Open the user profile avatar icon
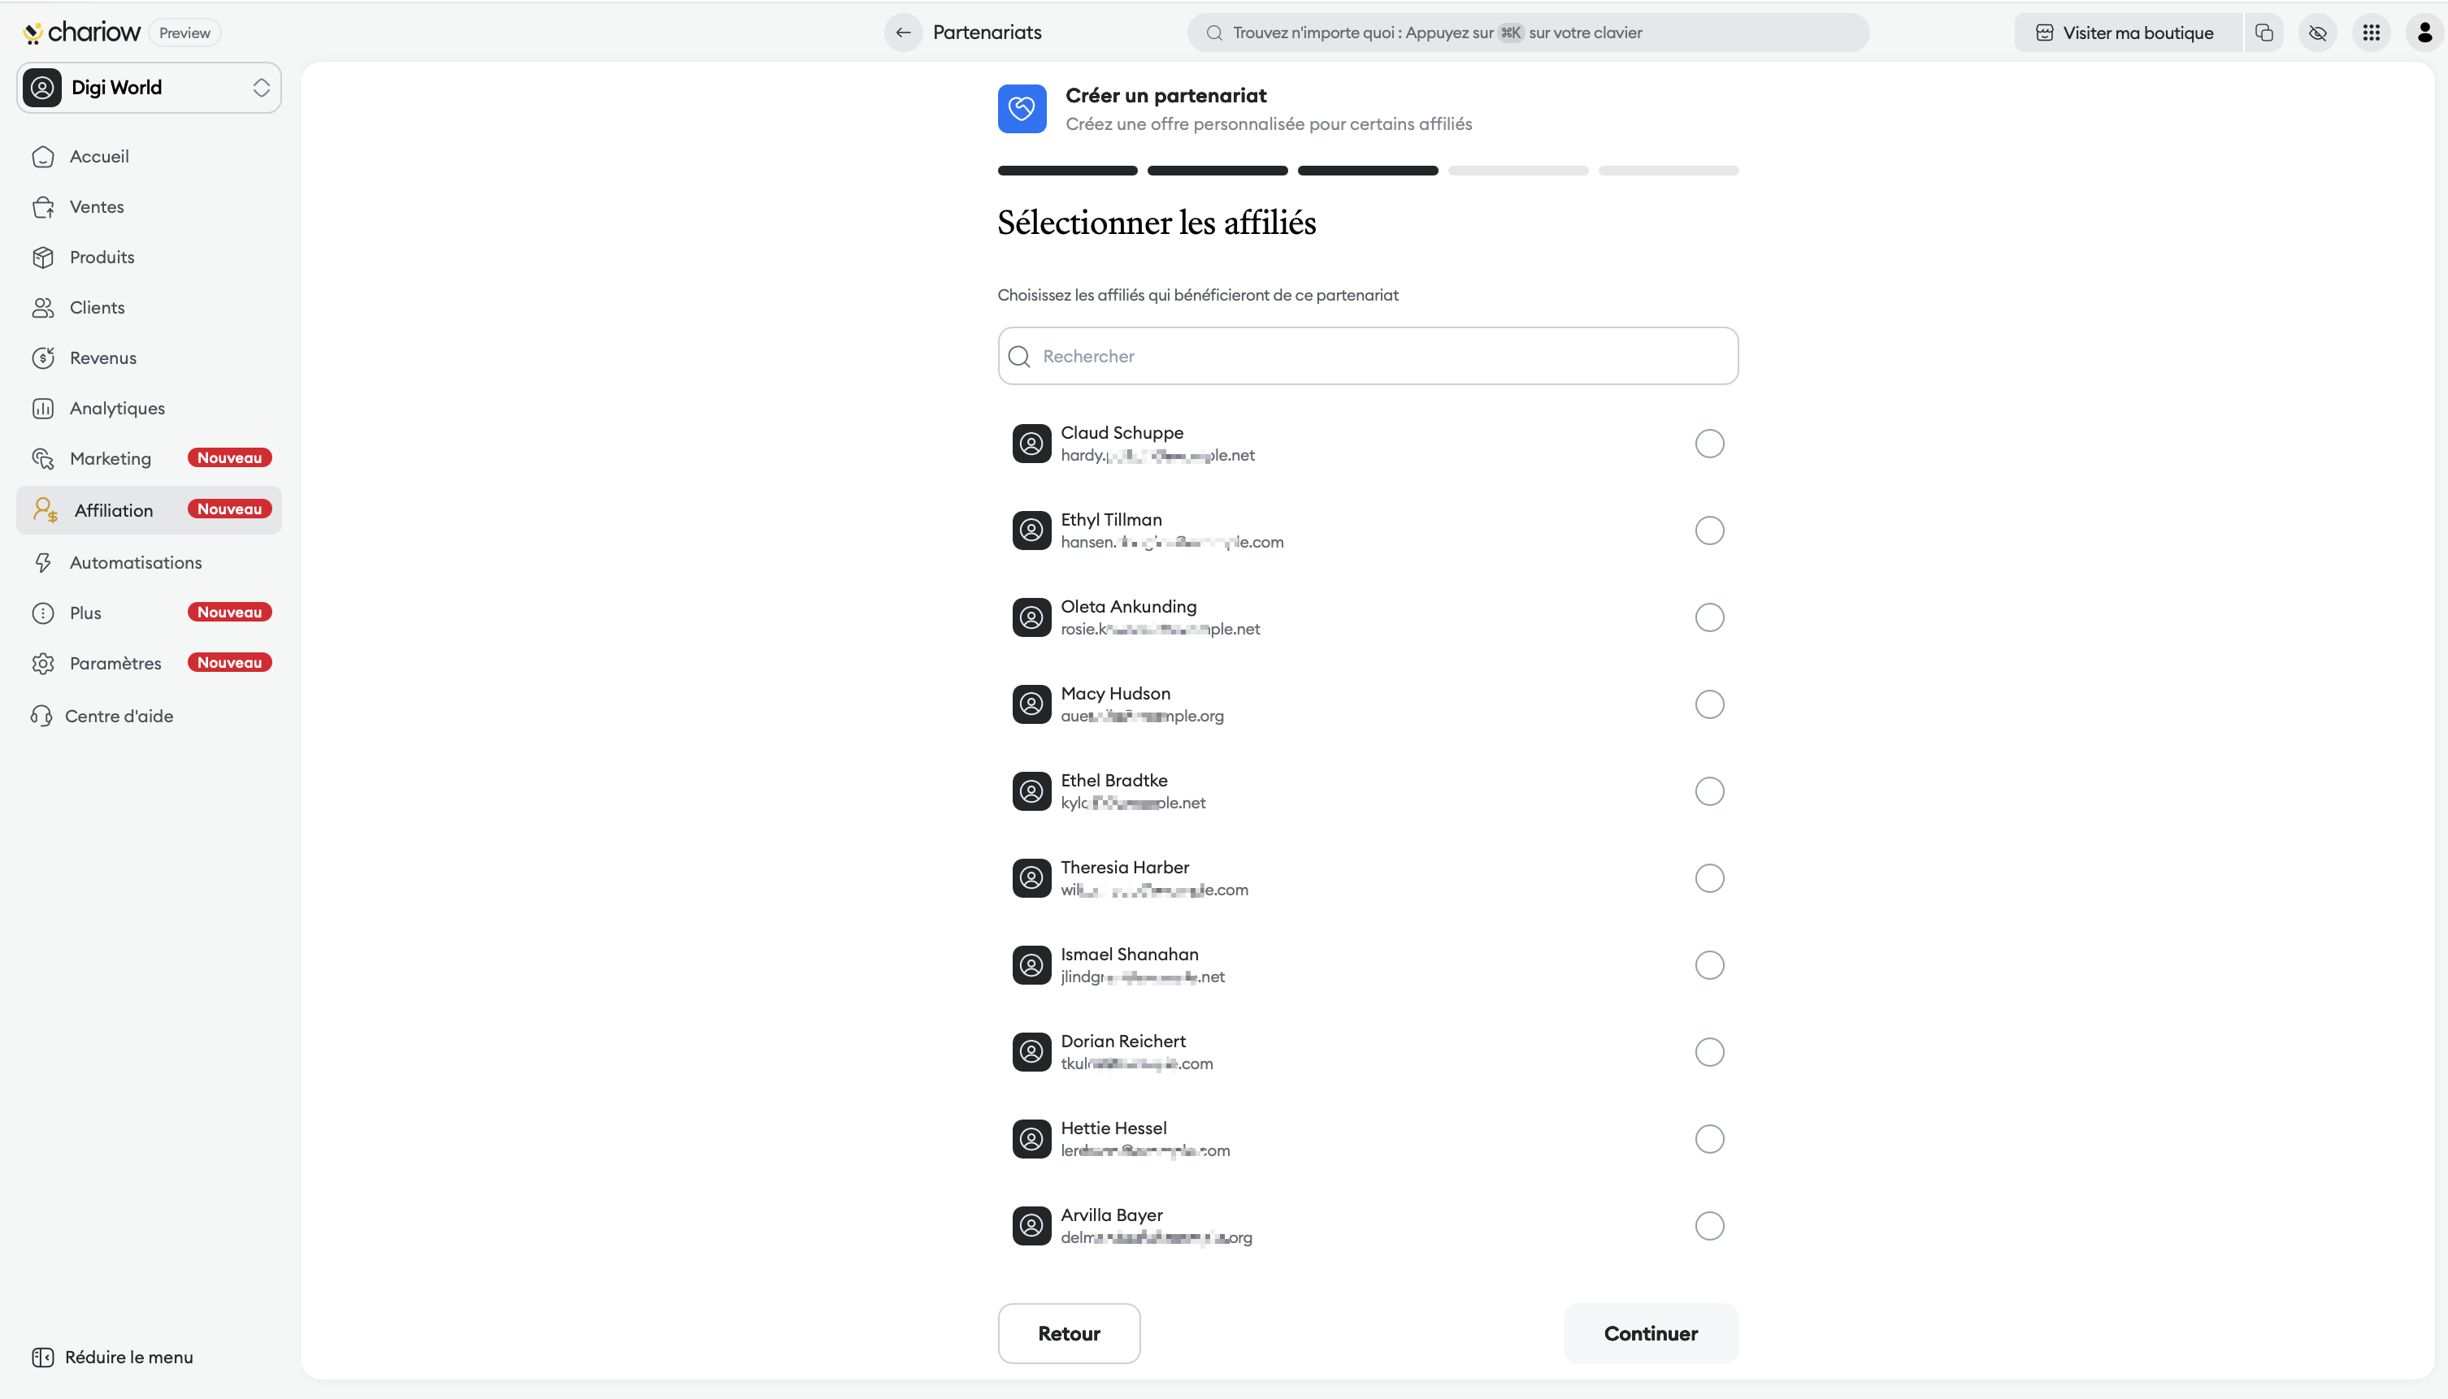2448x1399 pixels. 2424,32
